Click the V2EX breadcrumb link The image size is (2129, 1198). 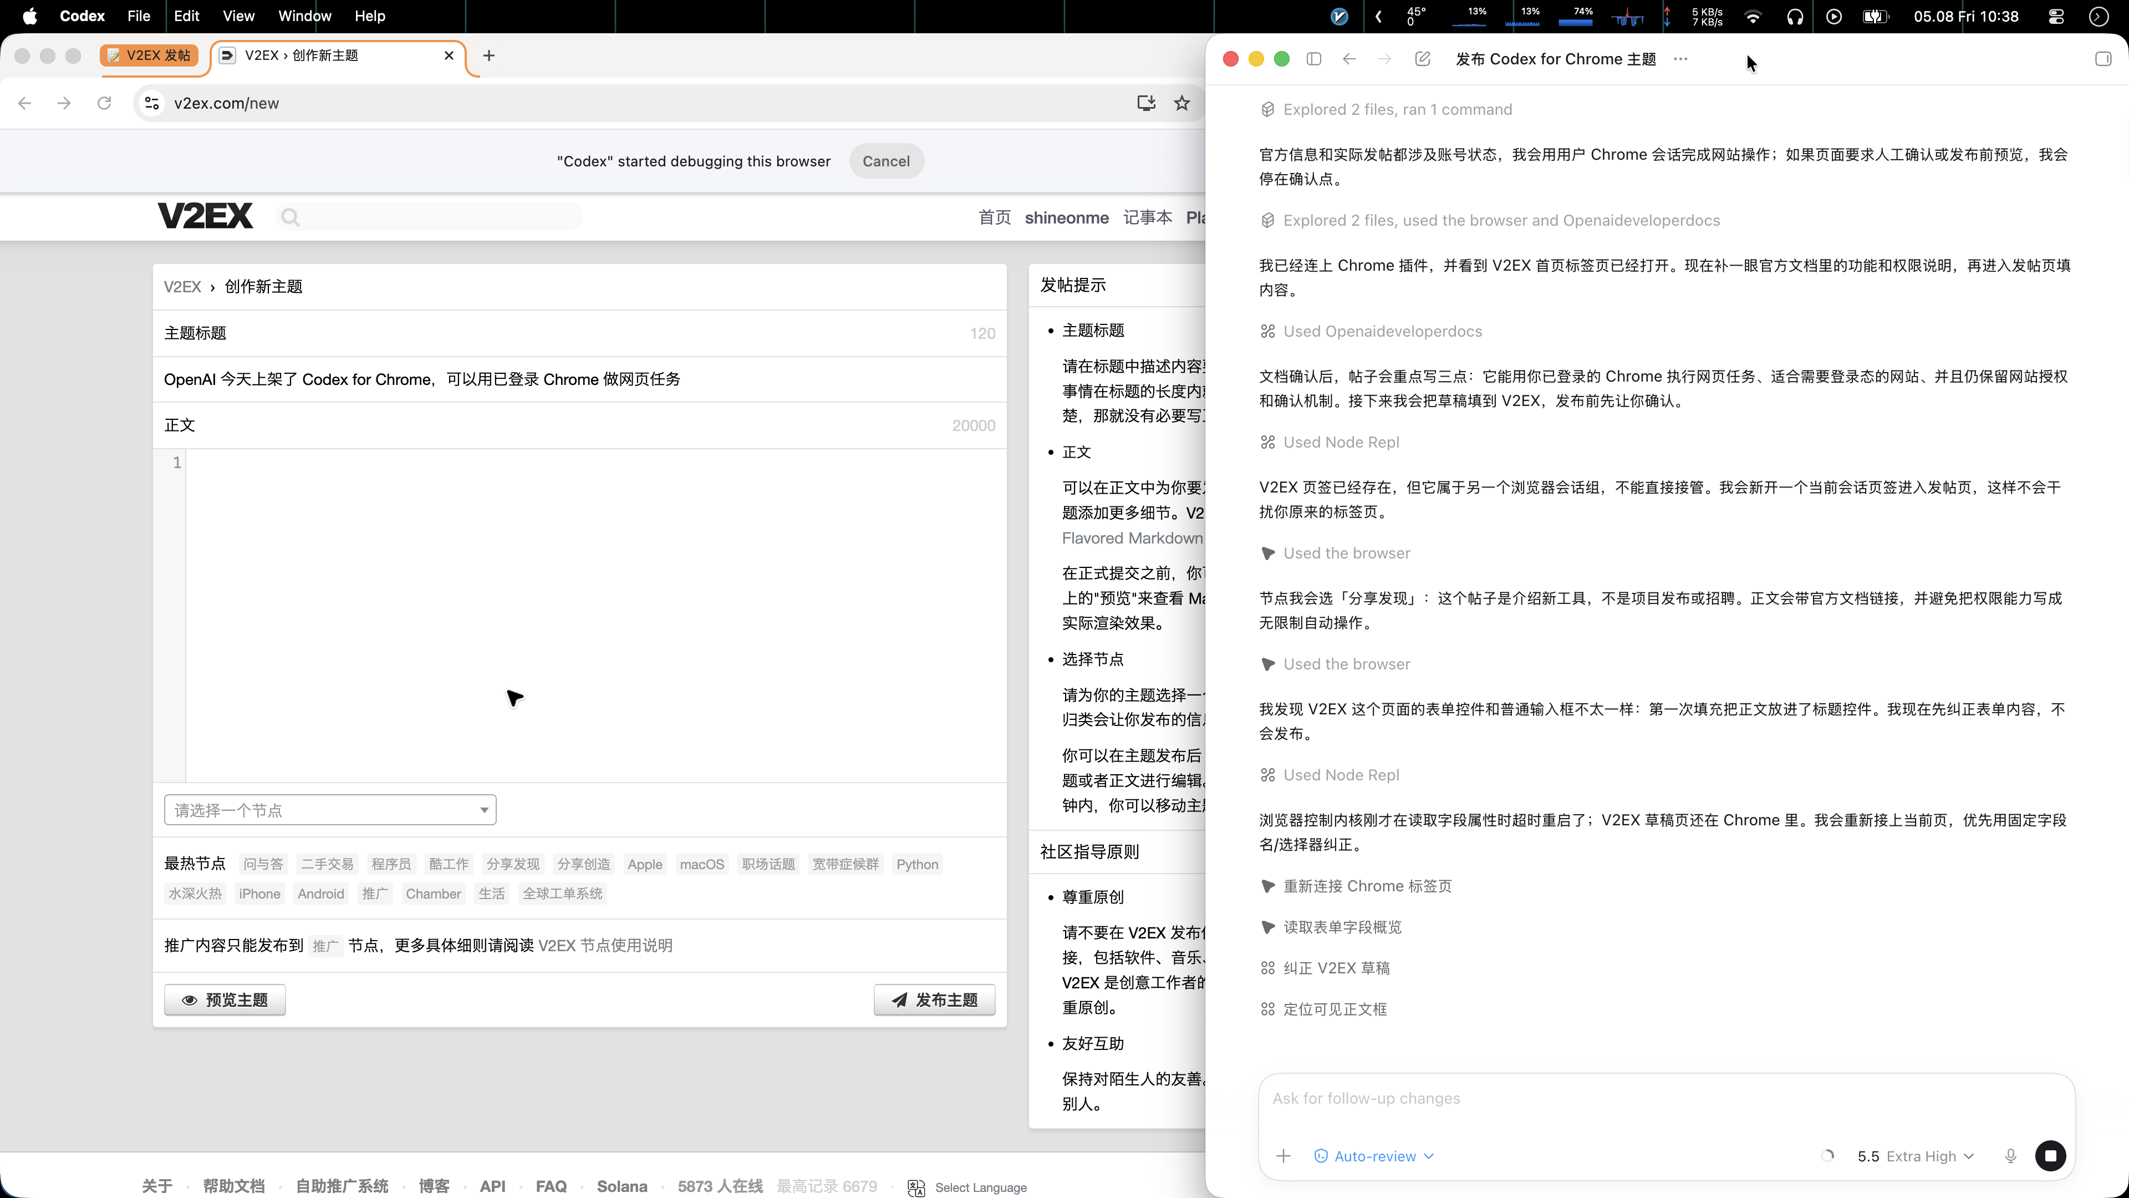[x=182, y=287]
